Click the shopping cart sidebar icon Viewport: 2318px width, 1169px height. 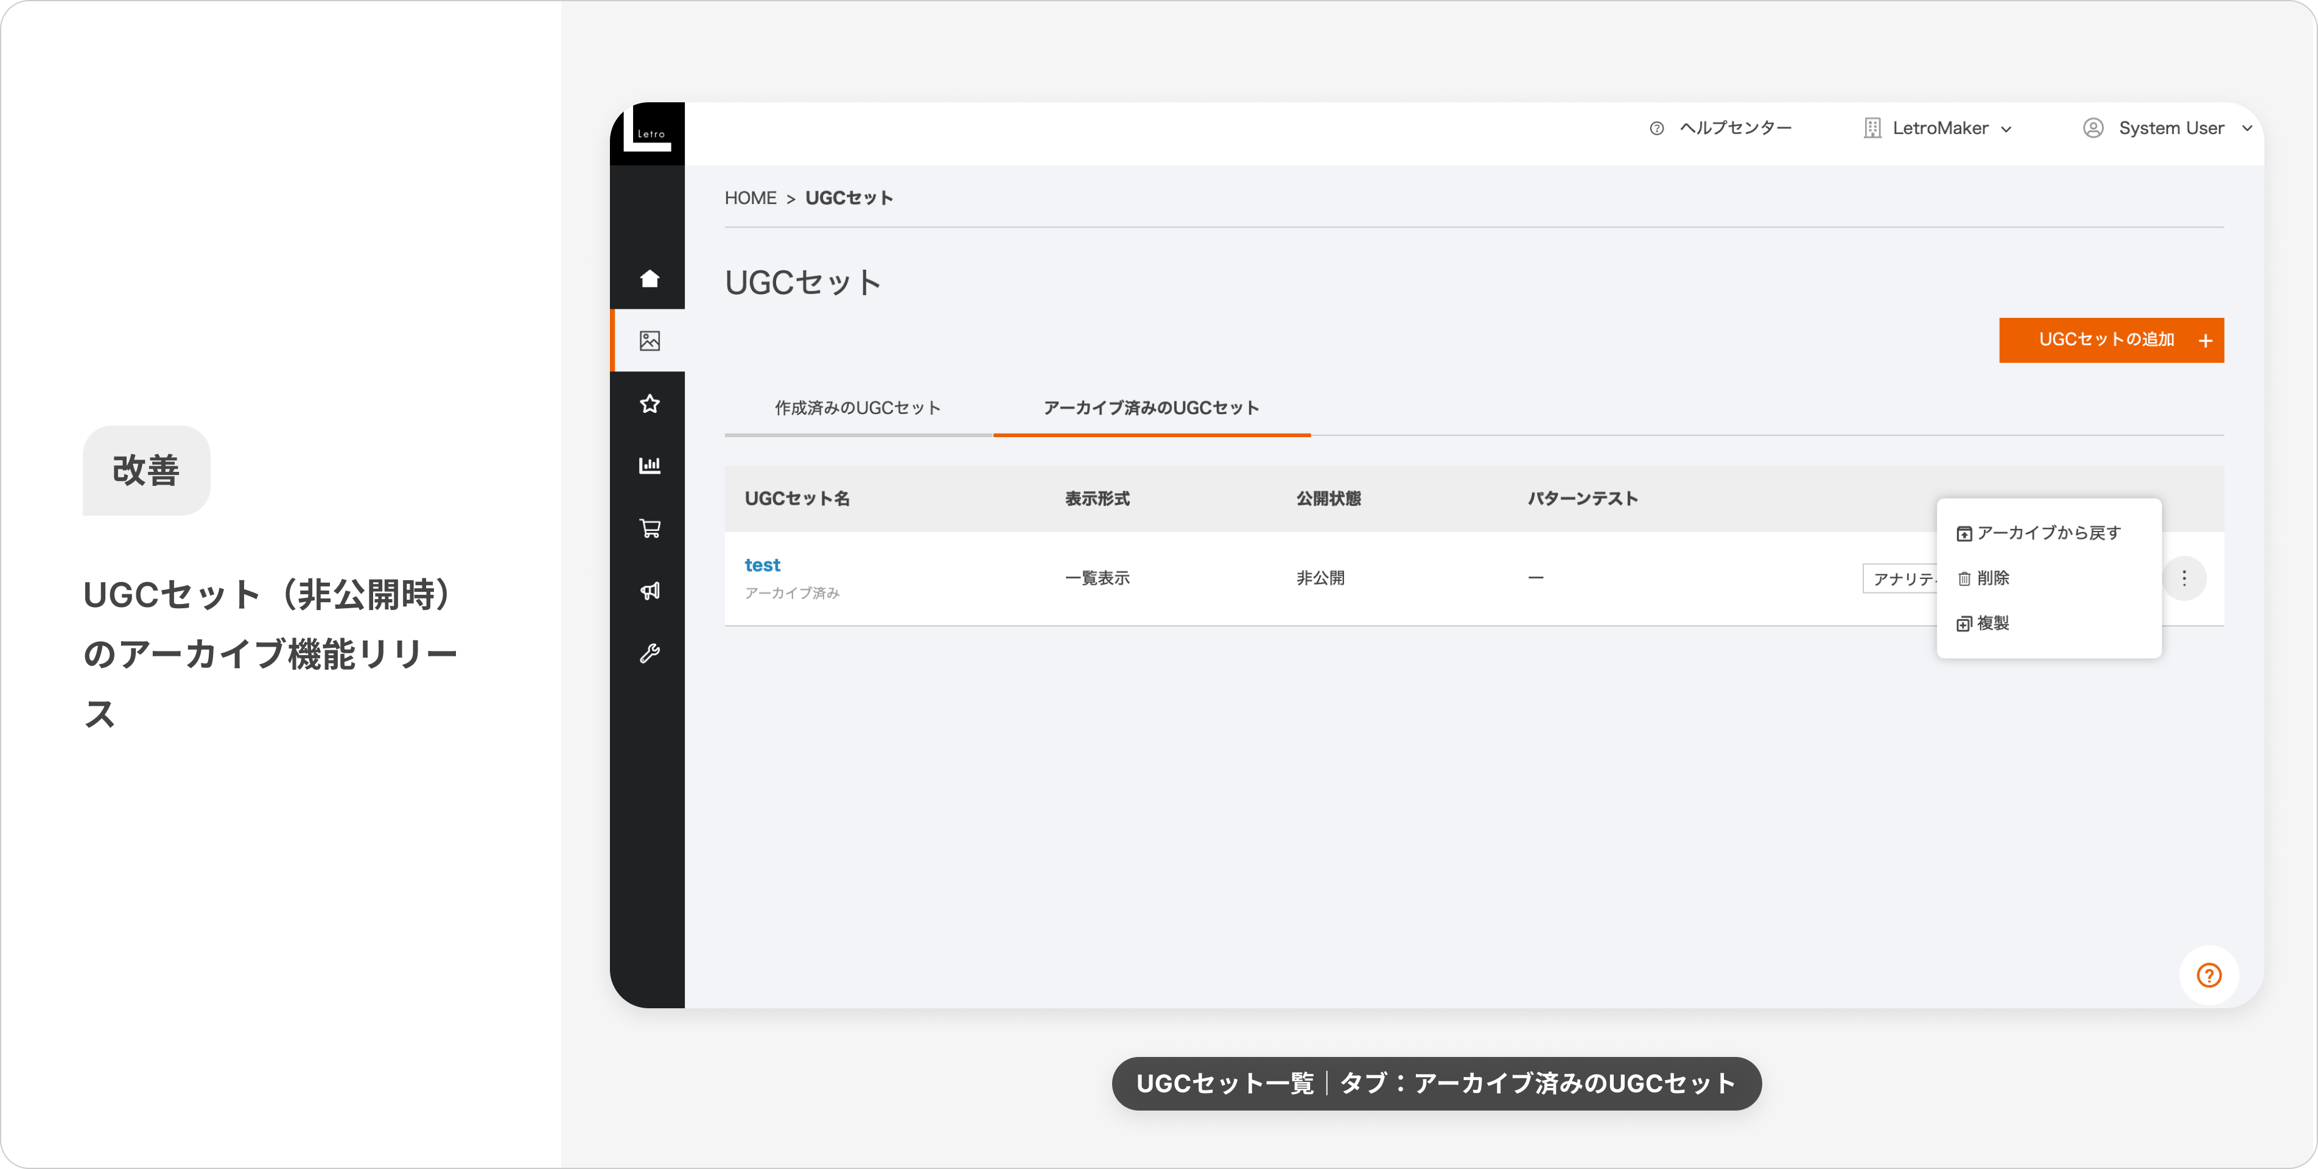pyautogui.click(x=650, y=528)
